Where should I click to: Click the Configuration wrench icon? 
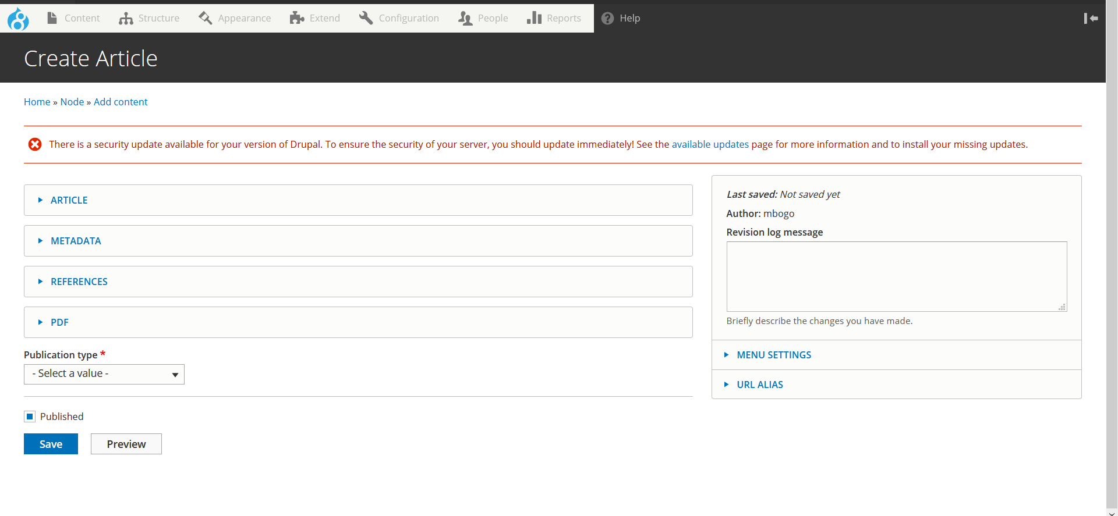coord(366,18)
